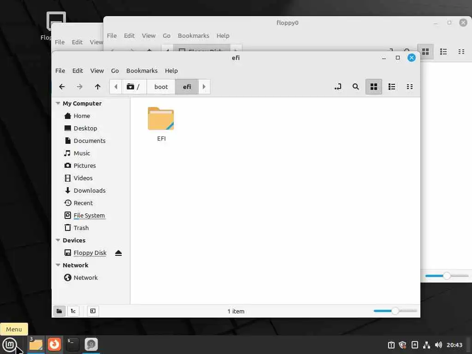Open Help menu in floppy0 window
472x354 pixels.
(223, 35)
